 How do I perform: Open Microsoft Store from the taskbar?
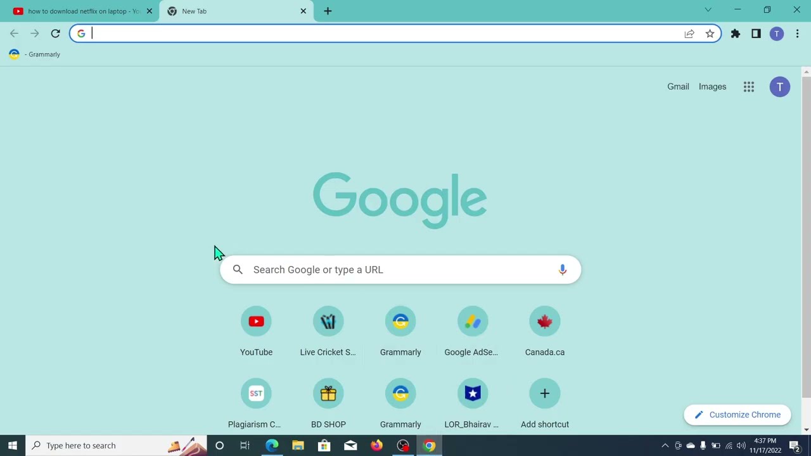pos(324,445)
